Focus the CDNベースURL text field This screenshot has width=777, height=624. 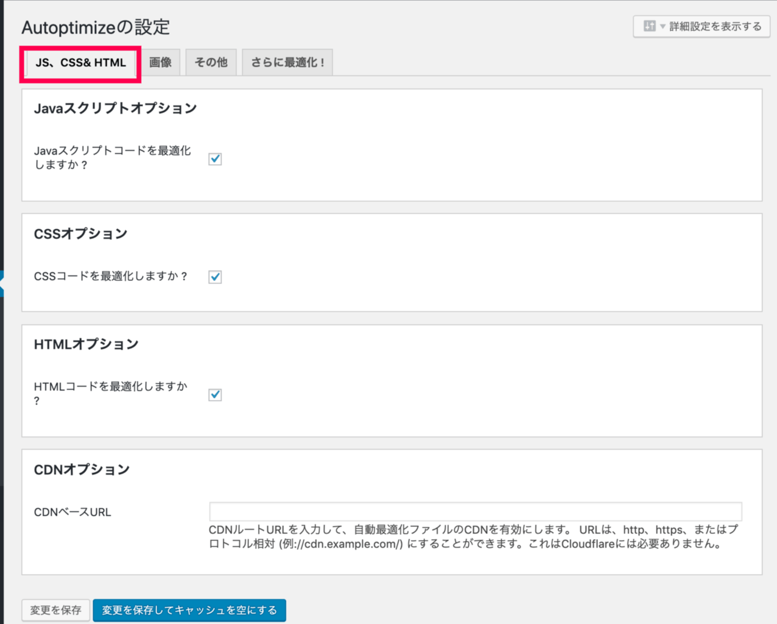475,511
